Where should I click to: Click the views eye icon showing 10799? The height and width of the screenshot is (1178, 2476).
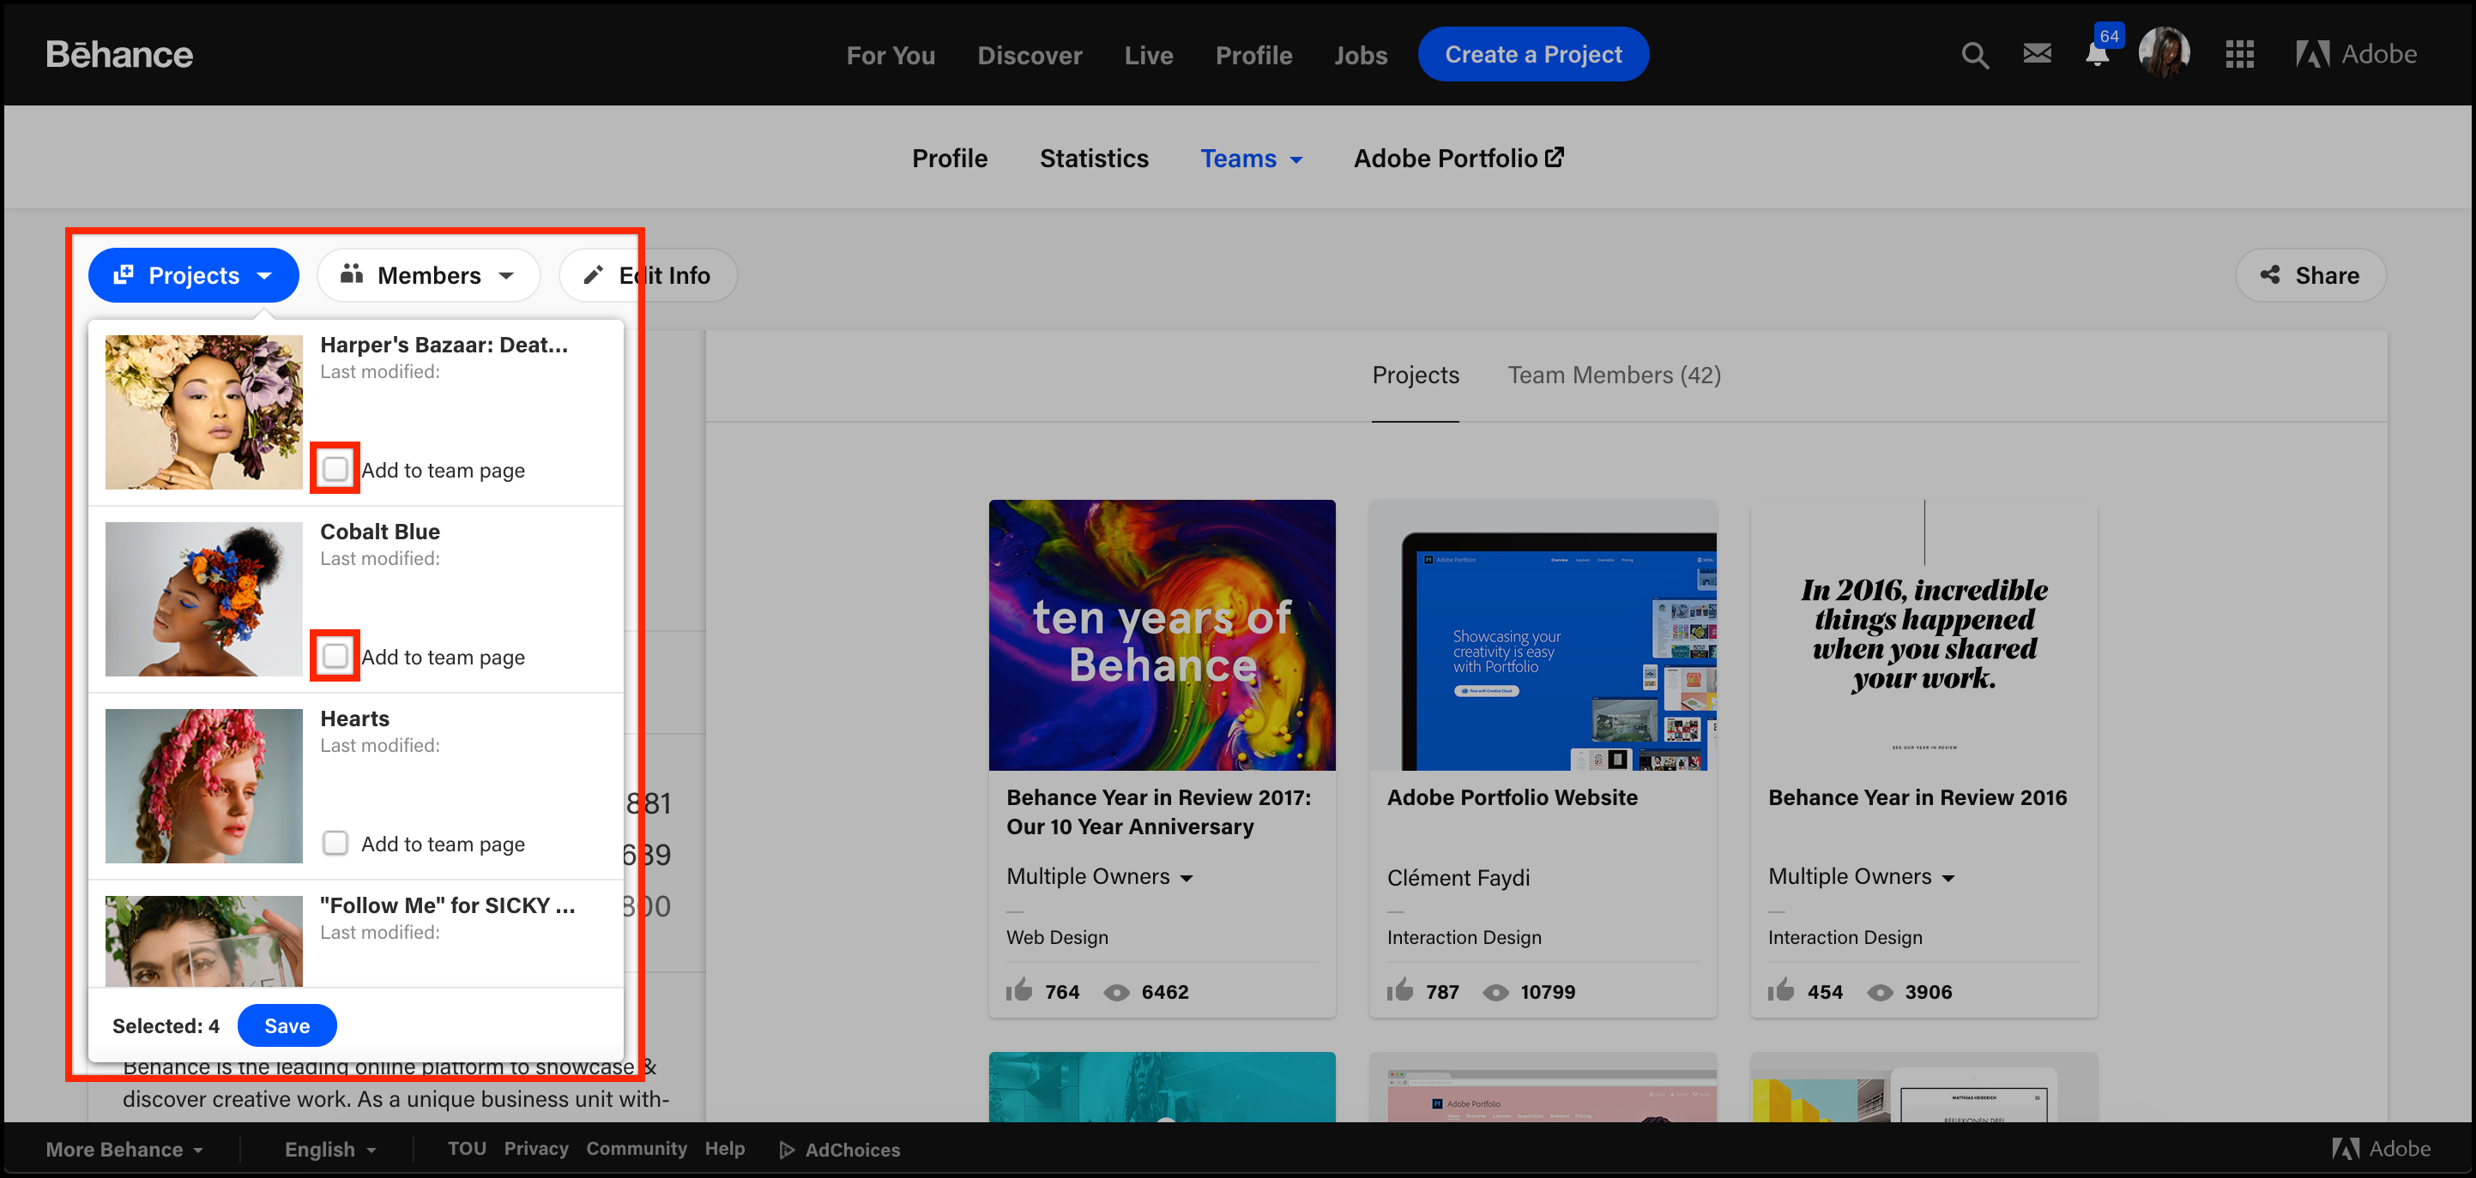tap(1495, 993)
